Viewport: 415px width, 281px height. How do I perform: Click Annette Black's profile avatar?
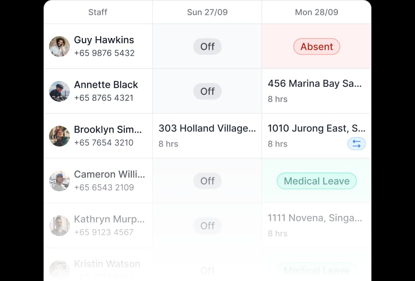[x=59, y=91]
